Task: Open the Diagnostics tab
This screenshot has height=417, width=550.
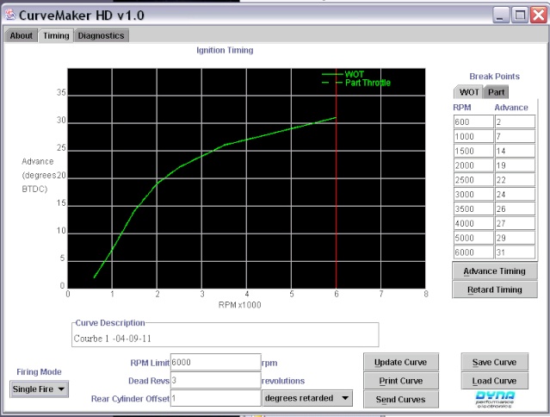Action: pos(101,36)
